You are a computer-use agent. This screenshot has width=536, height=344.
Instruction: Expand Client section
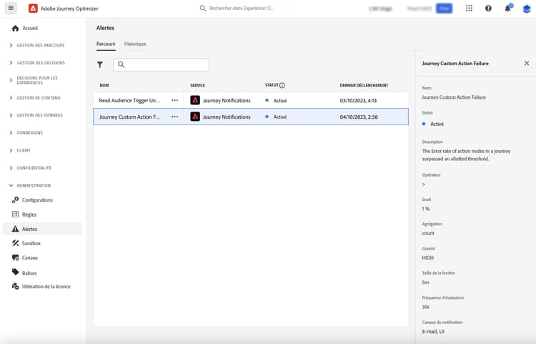[20, 150]
